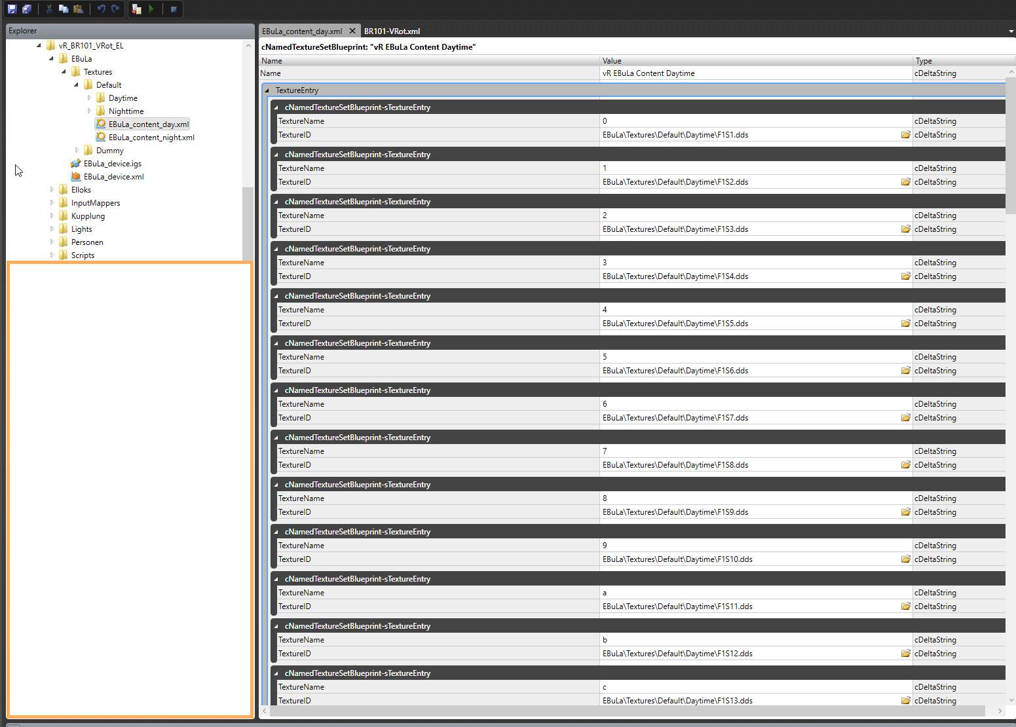Image resolution: width=1016 pixels, height=727 pixels.
Task: Select EBuLa_device.xml in the tree
Action: point(113,177)
